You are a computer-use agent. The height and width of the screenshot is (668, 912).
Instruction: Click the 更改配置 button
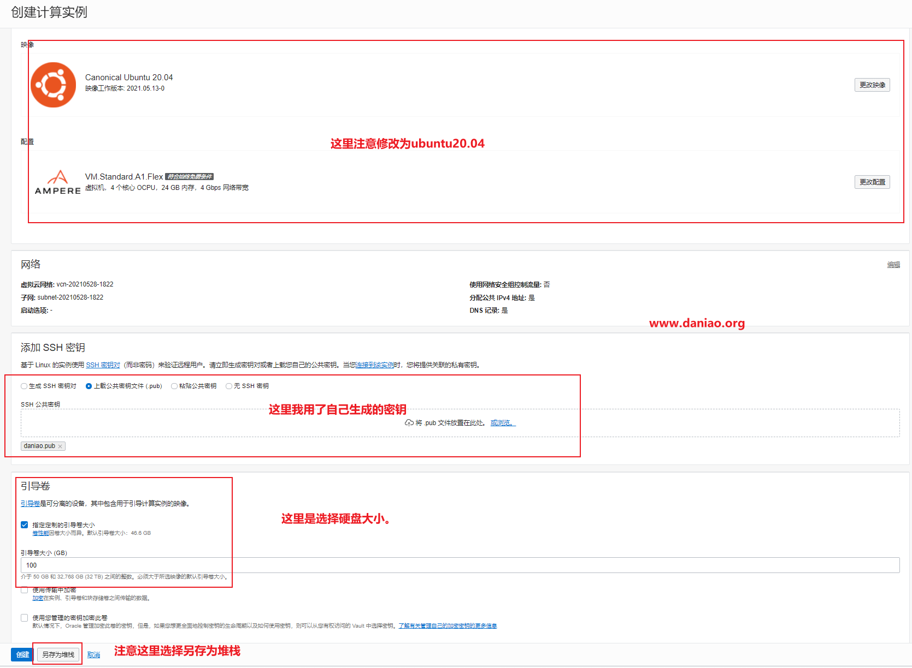pos(872,182)
